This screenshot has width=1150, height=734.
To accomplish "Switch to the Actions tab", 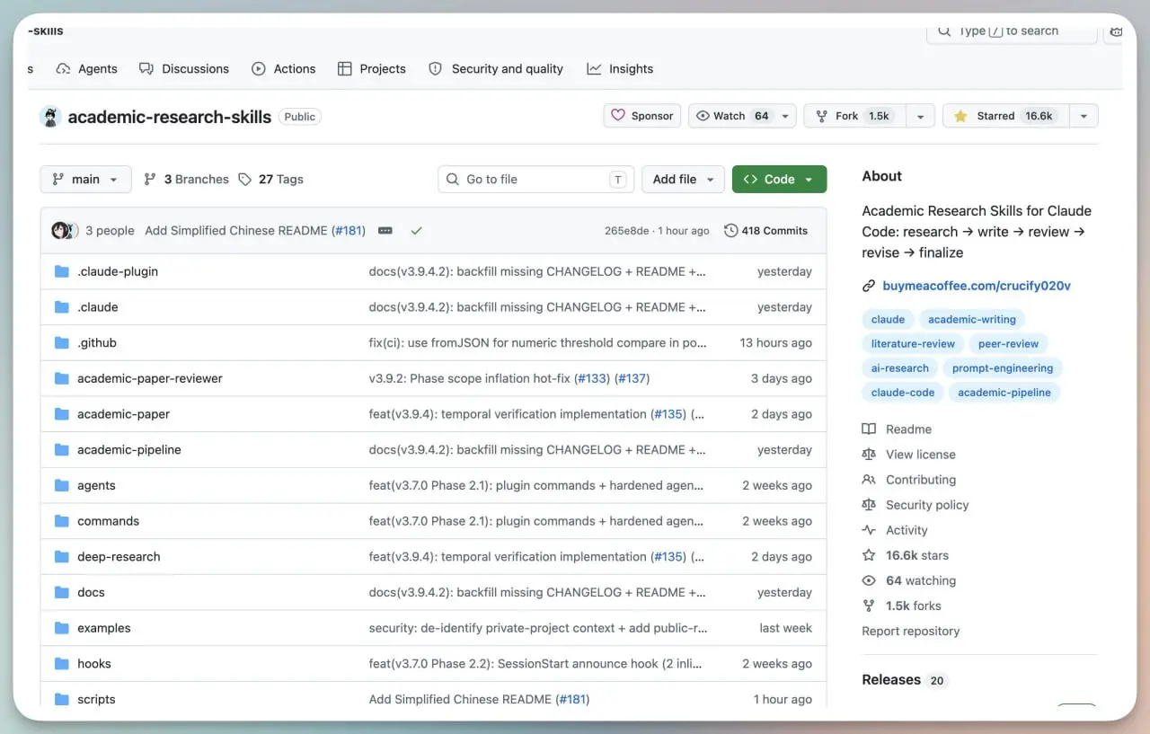I will pyautogui.click(x=284, y=68).
